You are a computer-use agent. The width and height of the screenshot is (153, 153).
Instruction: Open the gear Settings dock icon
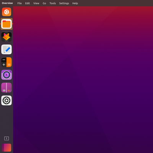tap(7, 100)
